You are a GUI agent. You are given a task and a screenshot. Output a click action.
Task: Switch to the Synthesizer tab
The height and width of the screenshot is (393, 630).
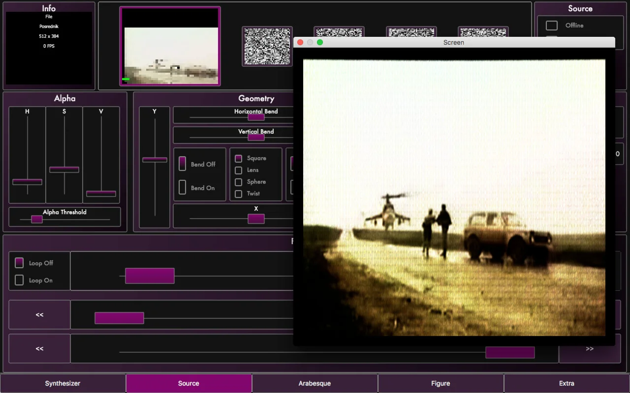pos(63,383)
